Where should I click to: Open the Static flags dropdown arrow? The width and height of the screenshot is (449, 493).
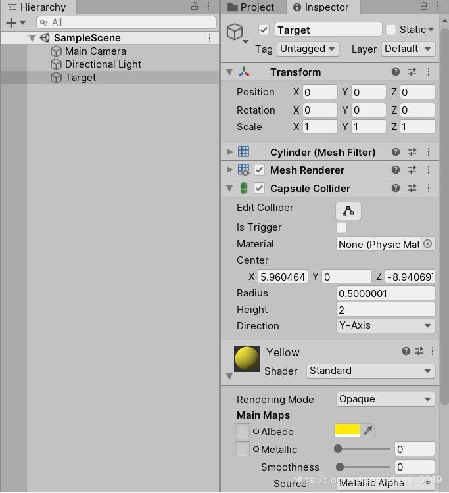pos(431,30)
